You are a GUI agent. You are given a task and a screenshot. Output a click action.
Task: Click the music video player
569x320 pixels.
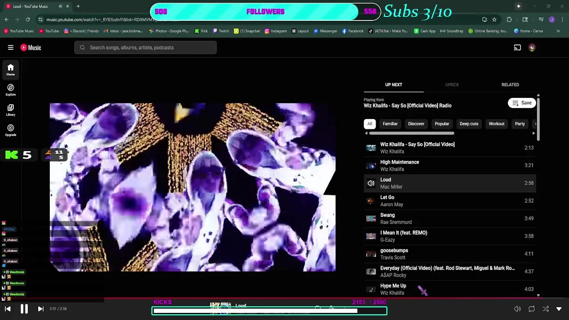pos(192,187)
